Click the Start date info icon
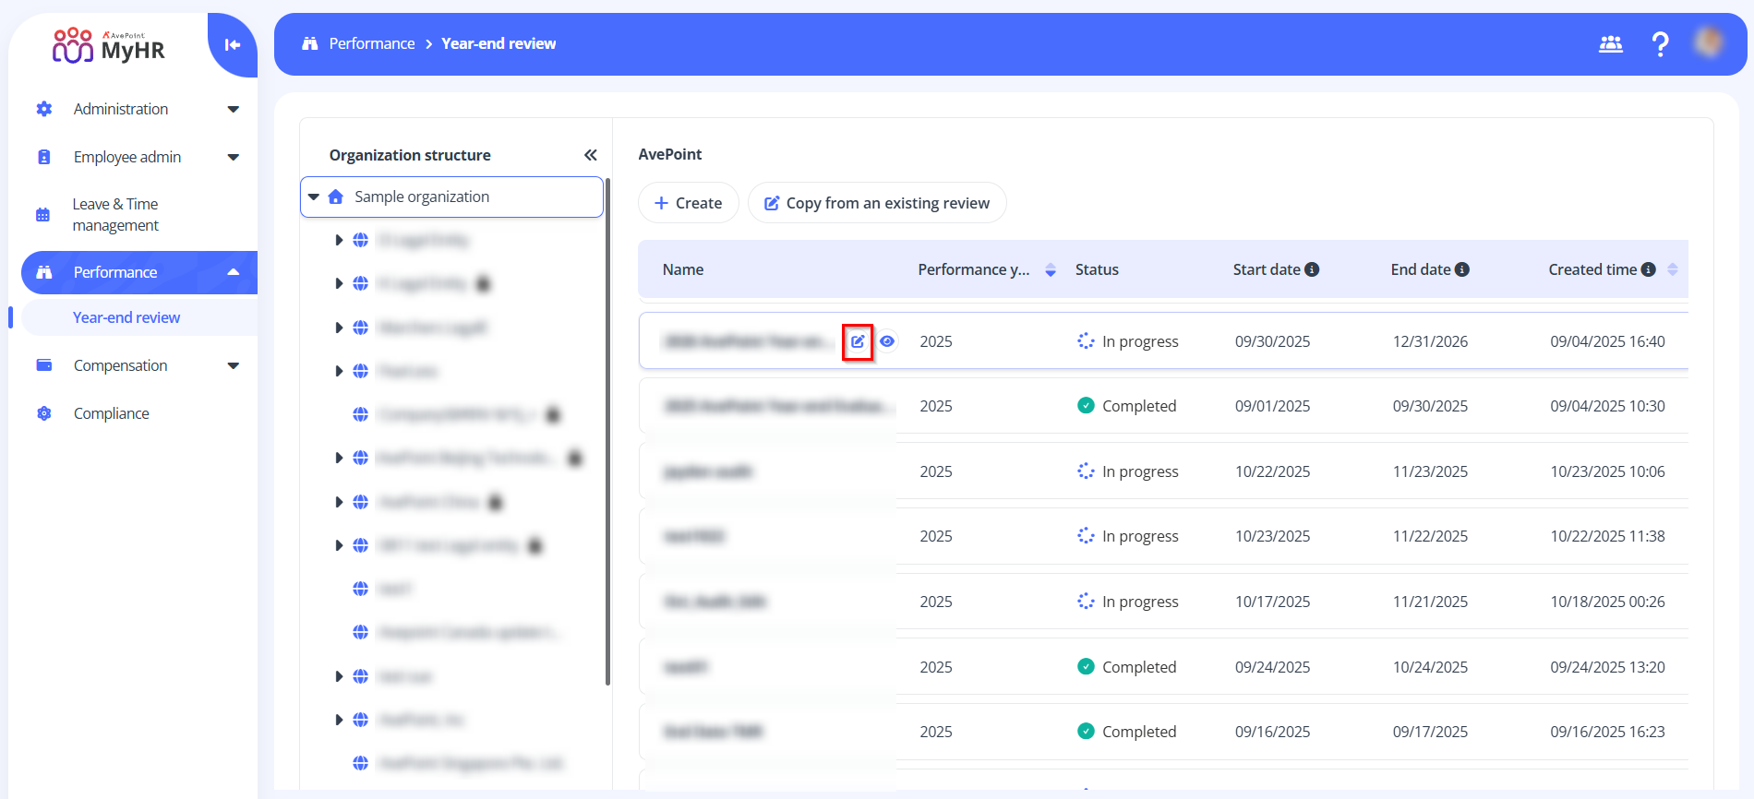Screen dimensions: 1754x799 coord(1312,269)
